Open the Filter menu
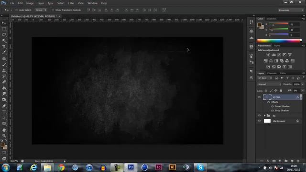Image resolution: width=306 pixels, height=172 pixels. tap(71, 3)
